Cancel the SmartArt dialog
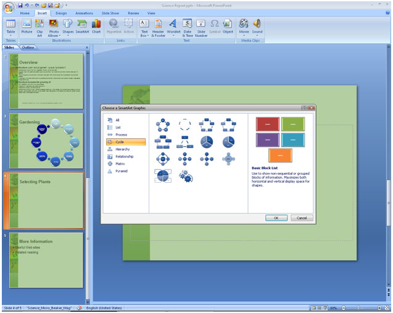This screenshot has width=393, height=313. tap(302, 218)
